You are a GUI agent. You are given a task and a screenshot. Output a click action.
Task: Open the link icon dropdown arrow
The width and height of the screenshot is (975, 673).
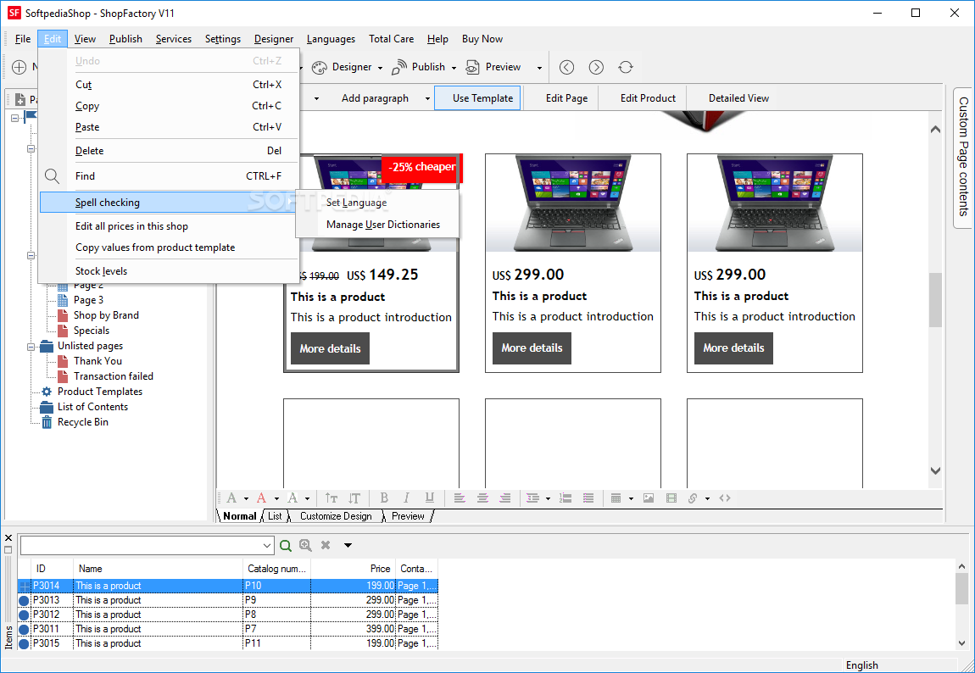pyautogui.click(x=707, y=498)
